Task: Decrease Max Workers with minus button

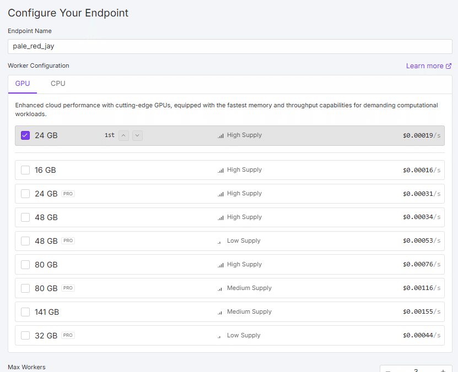Action: point(388,370)
